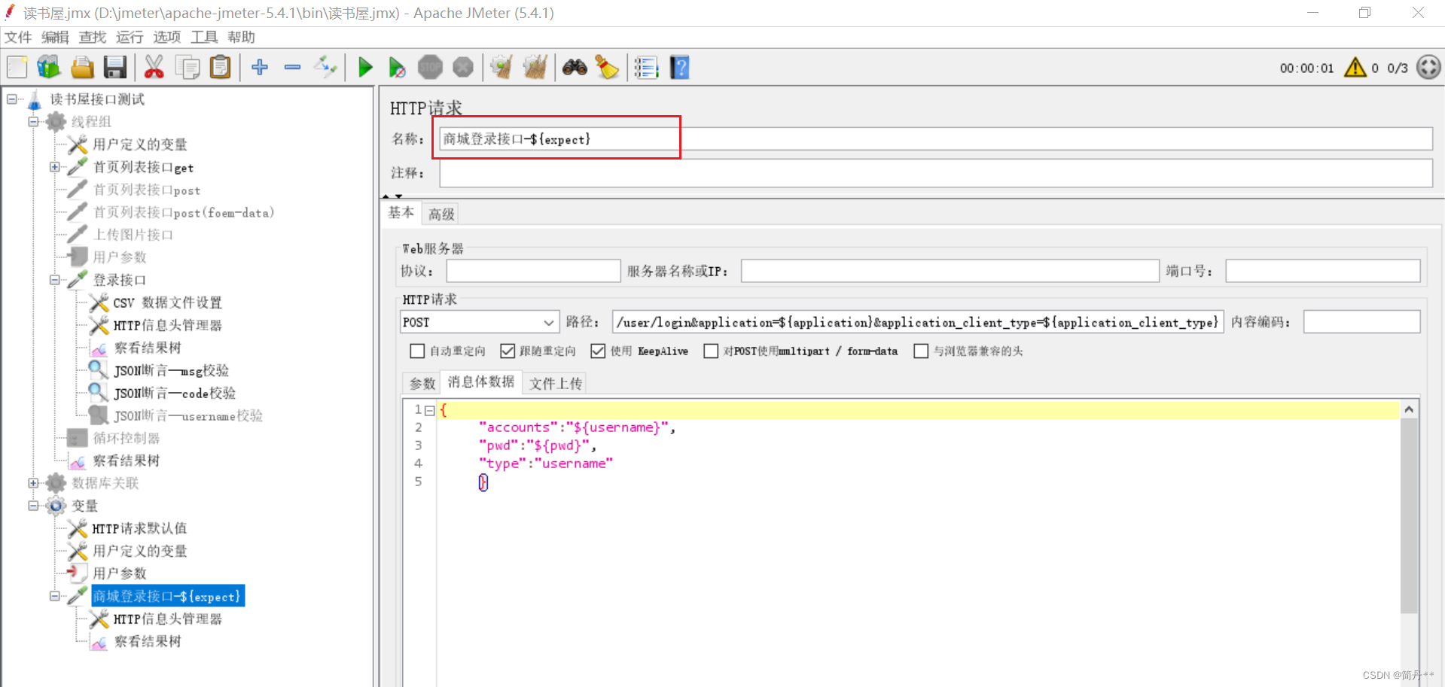Enable 与浏览器兼容的头 checkbox

[x=921, y=351]
